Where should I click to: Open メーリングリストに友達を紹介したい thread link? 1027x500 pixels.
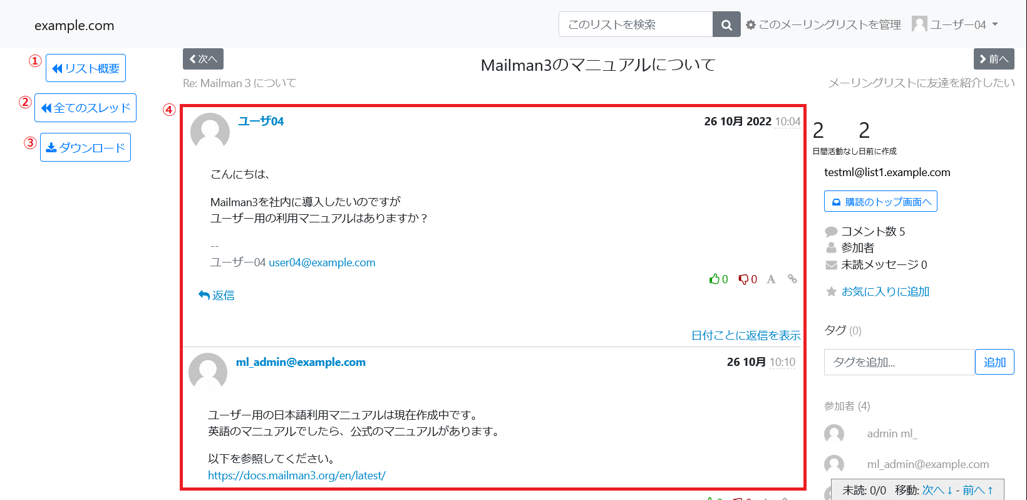click(x=921, y=83)
